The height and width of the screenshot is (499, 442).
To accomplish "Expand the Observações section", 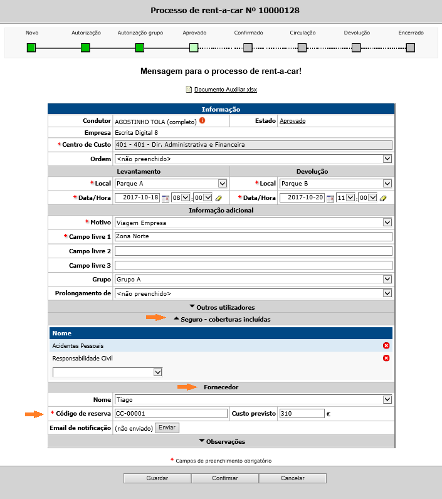I will 222,442.
